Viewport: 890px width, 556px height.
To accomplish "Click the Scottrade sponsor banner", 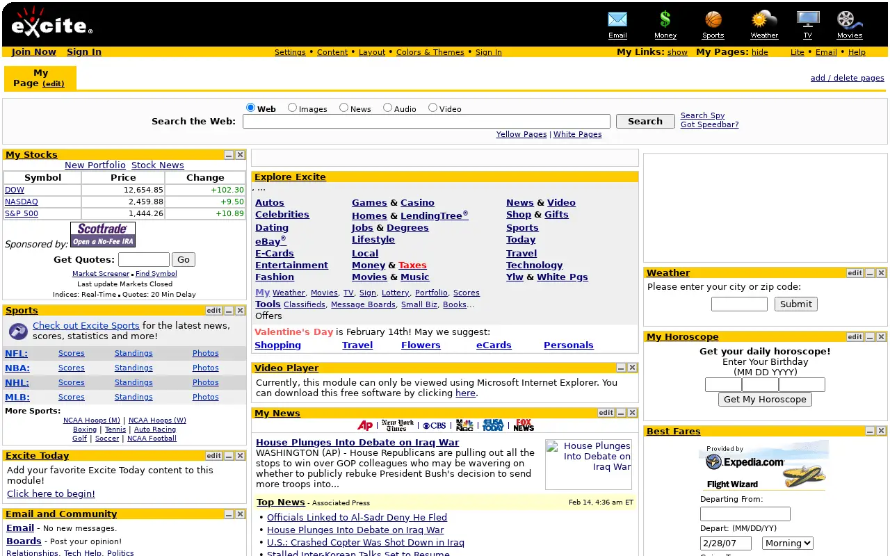I will (x=103, y=235).
